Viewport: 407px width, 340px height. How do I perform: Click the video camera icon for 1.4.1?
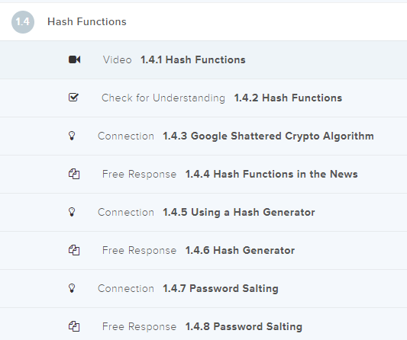pyautogui.click(x=75, y=59)
